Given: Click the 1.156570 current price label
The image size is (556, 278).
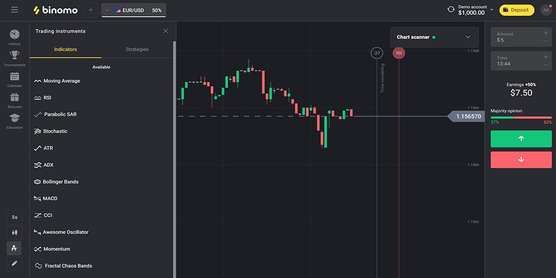Looking at the screenshot, I should pos(466,116).
